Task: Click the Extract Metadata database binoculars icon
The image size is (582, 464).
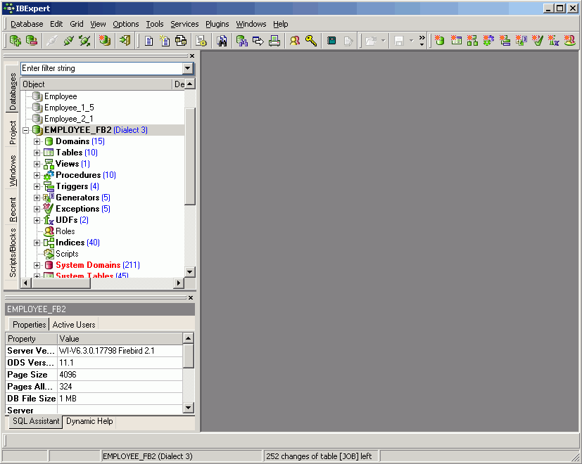Action: (241, 41)
